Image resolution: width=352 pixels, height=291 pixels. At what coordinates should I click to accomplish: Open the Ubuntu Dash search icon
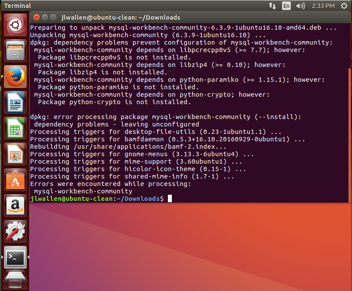[x=15, y=25]
